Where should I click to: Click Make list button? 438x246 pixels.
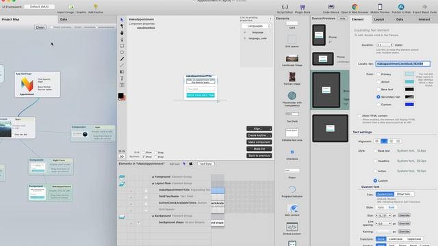point(259,149)
